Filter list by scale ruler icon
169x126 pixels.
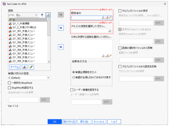(x=31, y=67)
